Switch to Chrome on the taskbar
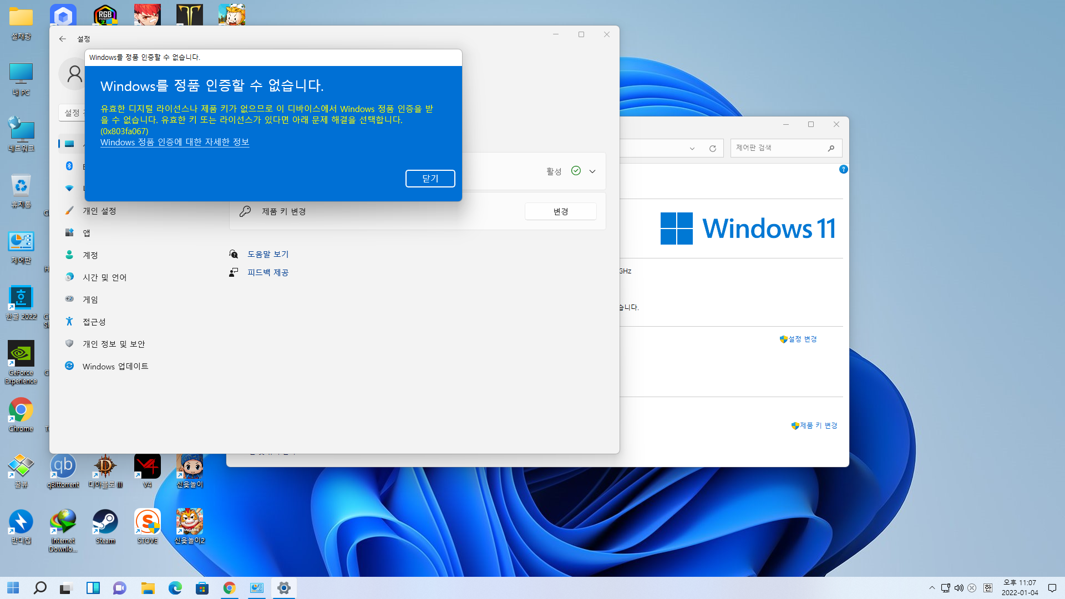This screenshot has height=599, width=1065. click(x=230, y=588)
